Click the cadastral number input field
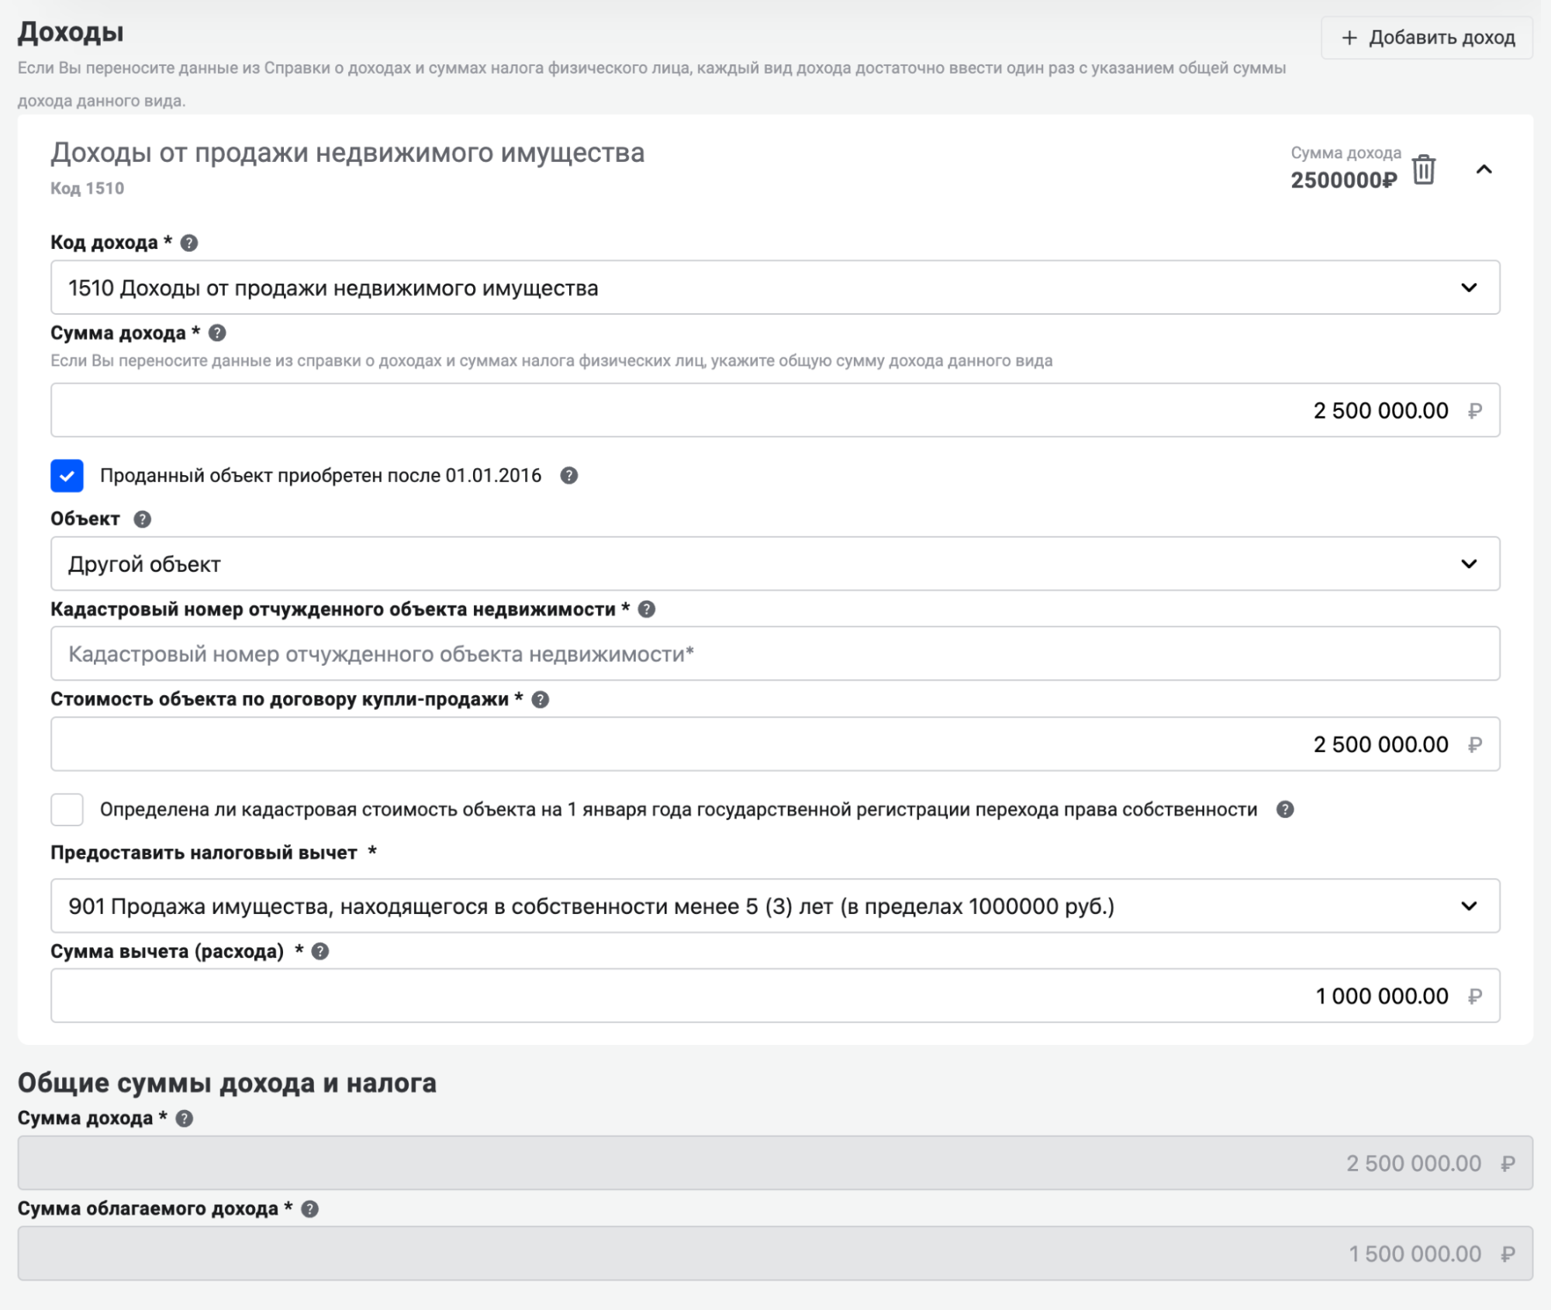Image resolution: width=1551 pixels, height=1310 pixels. tap(775, 653)
